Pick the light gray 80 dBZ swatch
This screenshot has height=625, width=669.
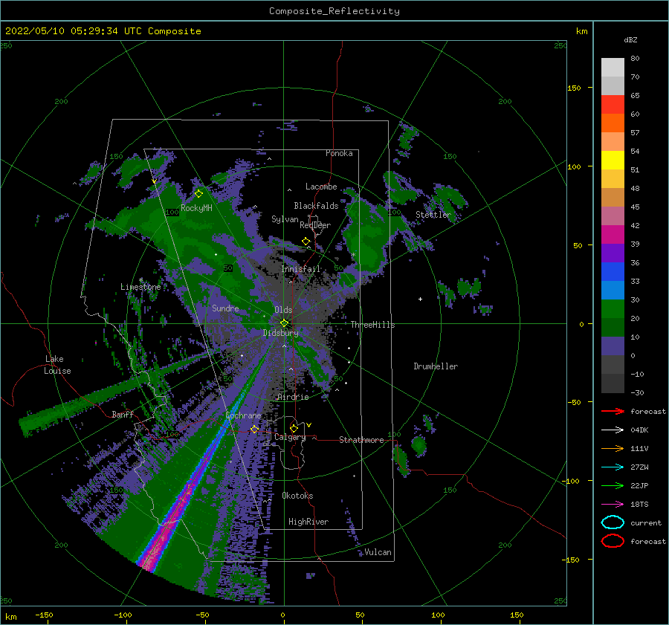point(613,68)
